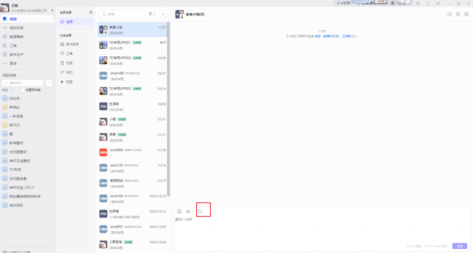Screen dimensions: 473x253
Task: Open the AI助理 button
Action: click(344, 3)
